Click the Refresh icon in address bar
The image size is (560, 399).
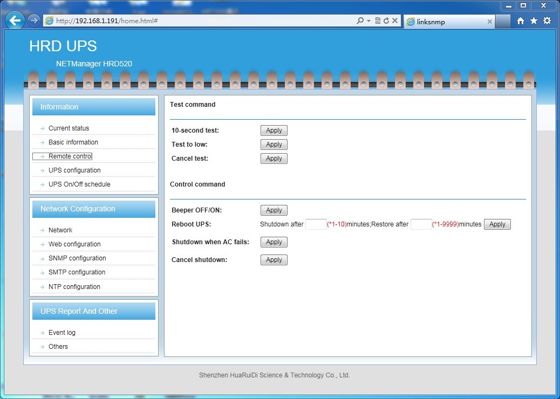point(386,21)
